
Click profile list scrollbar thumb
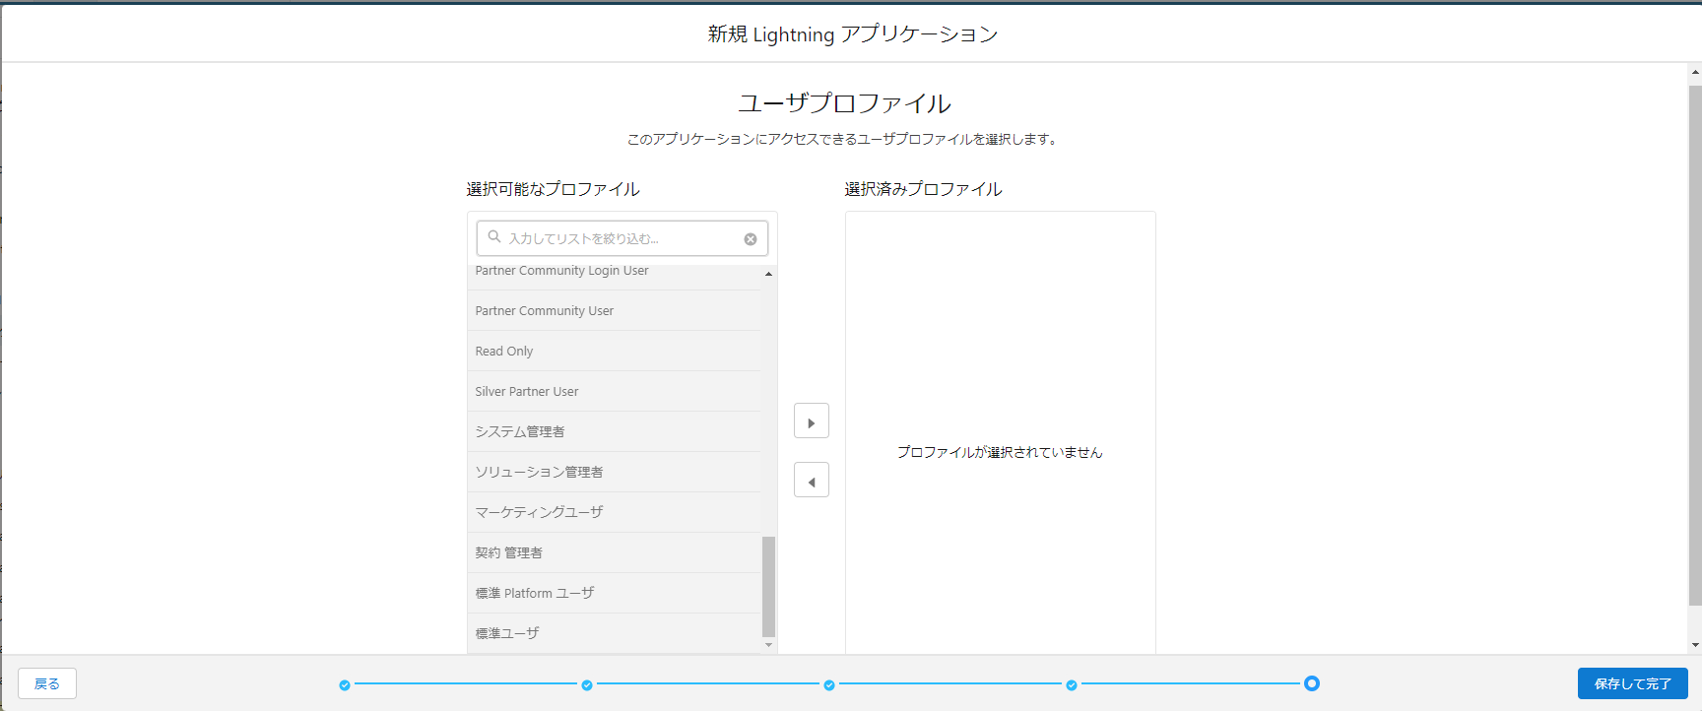click(768, 587)
